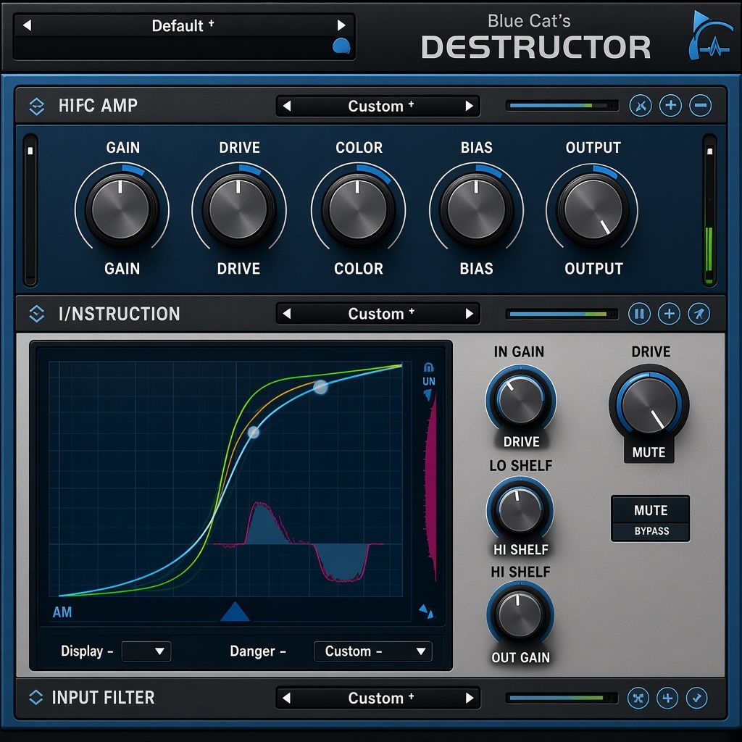Click the HIFC AMP minus icon
This screenshot has width=742, height=742.
[x=701, y=106]
